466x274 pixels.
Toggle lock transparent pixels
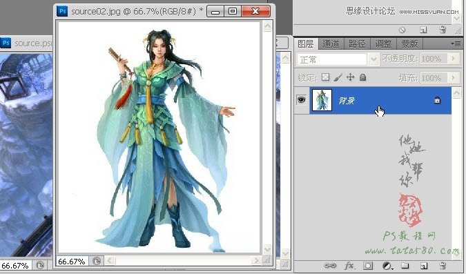coord(325,77)
